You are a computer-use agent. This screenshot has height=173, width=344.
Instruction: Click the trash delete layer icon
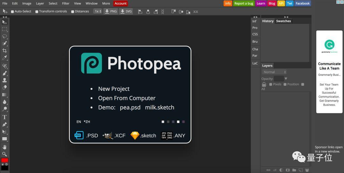(307, 170)
